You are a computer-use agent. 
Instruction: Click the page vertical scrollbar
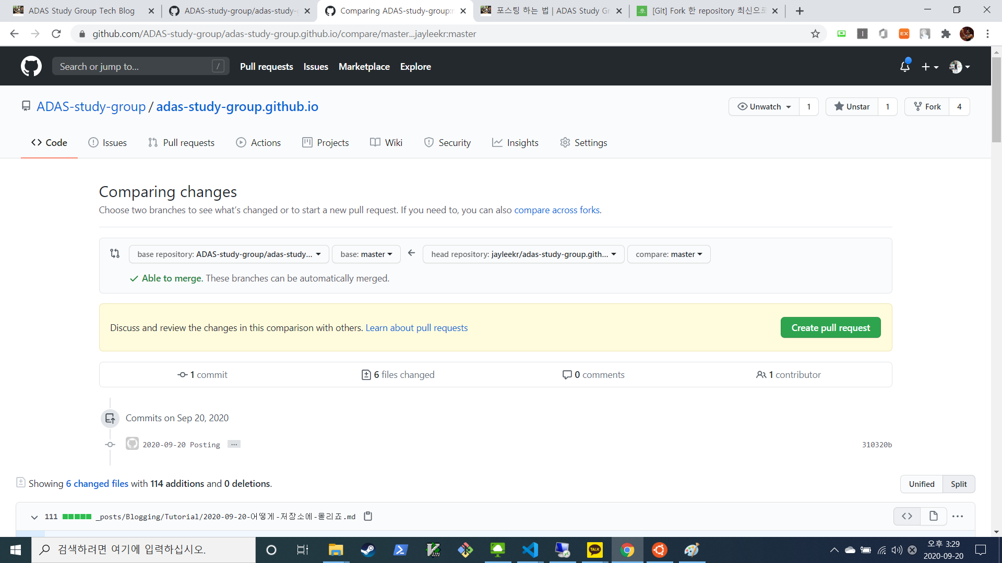[x=996, y=99]
